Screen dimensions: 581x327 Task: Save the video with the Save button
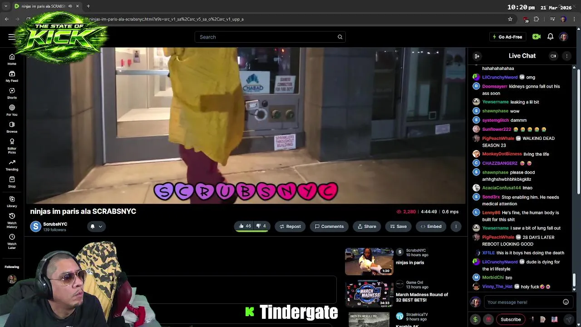coord(398,226)
